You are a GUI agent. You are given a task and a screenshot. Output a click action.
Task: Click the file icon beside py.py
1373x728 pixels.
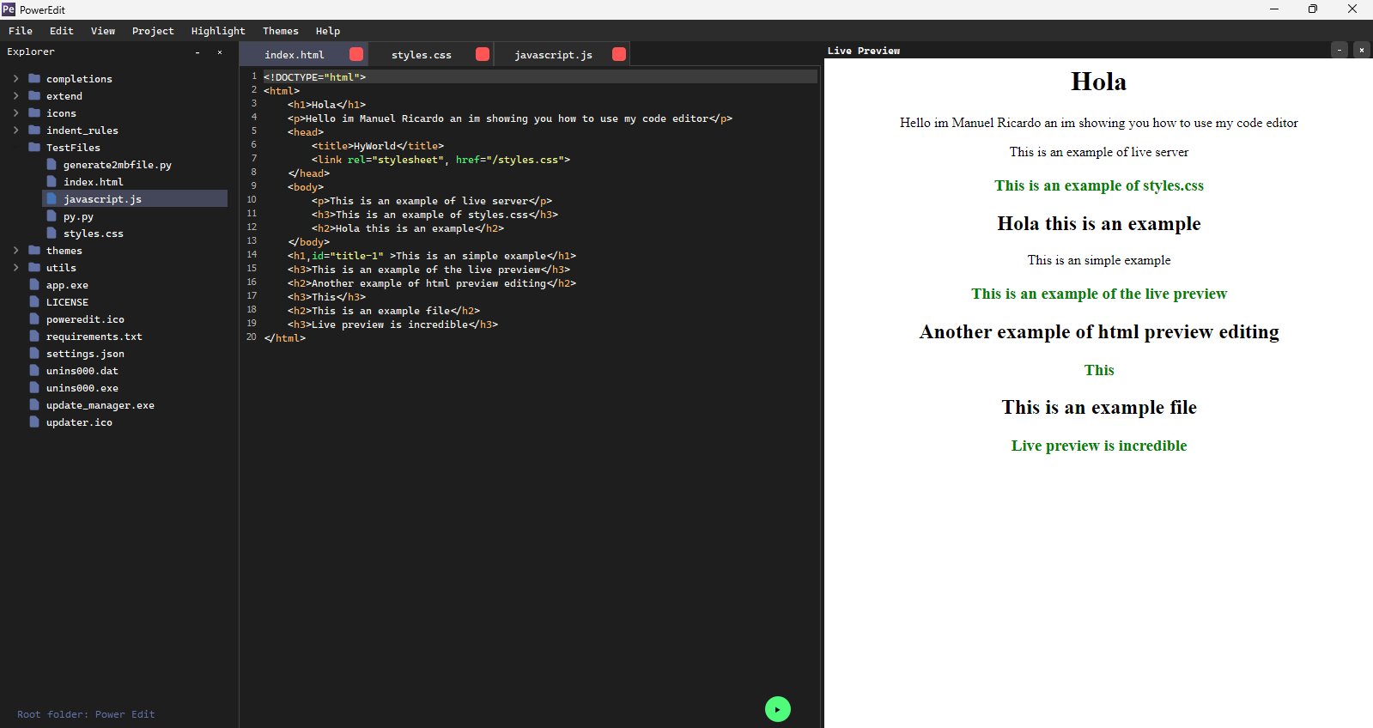(x=52, y=215)
